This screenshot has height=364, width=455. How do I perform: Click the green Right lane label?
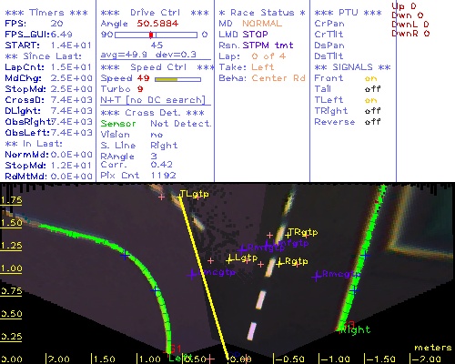[355, 329]
